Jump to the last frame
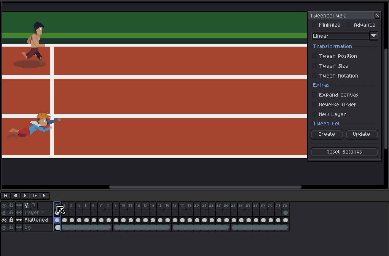 [45, 196]
